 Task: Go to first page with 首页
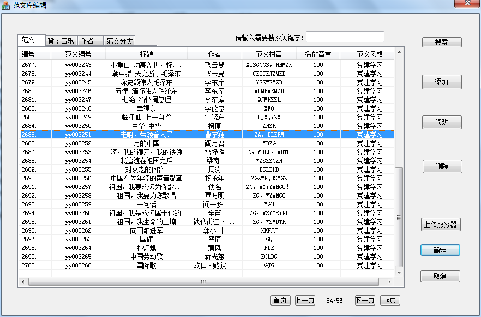(280, 300)
